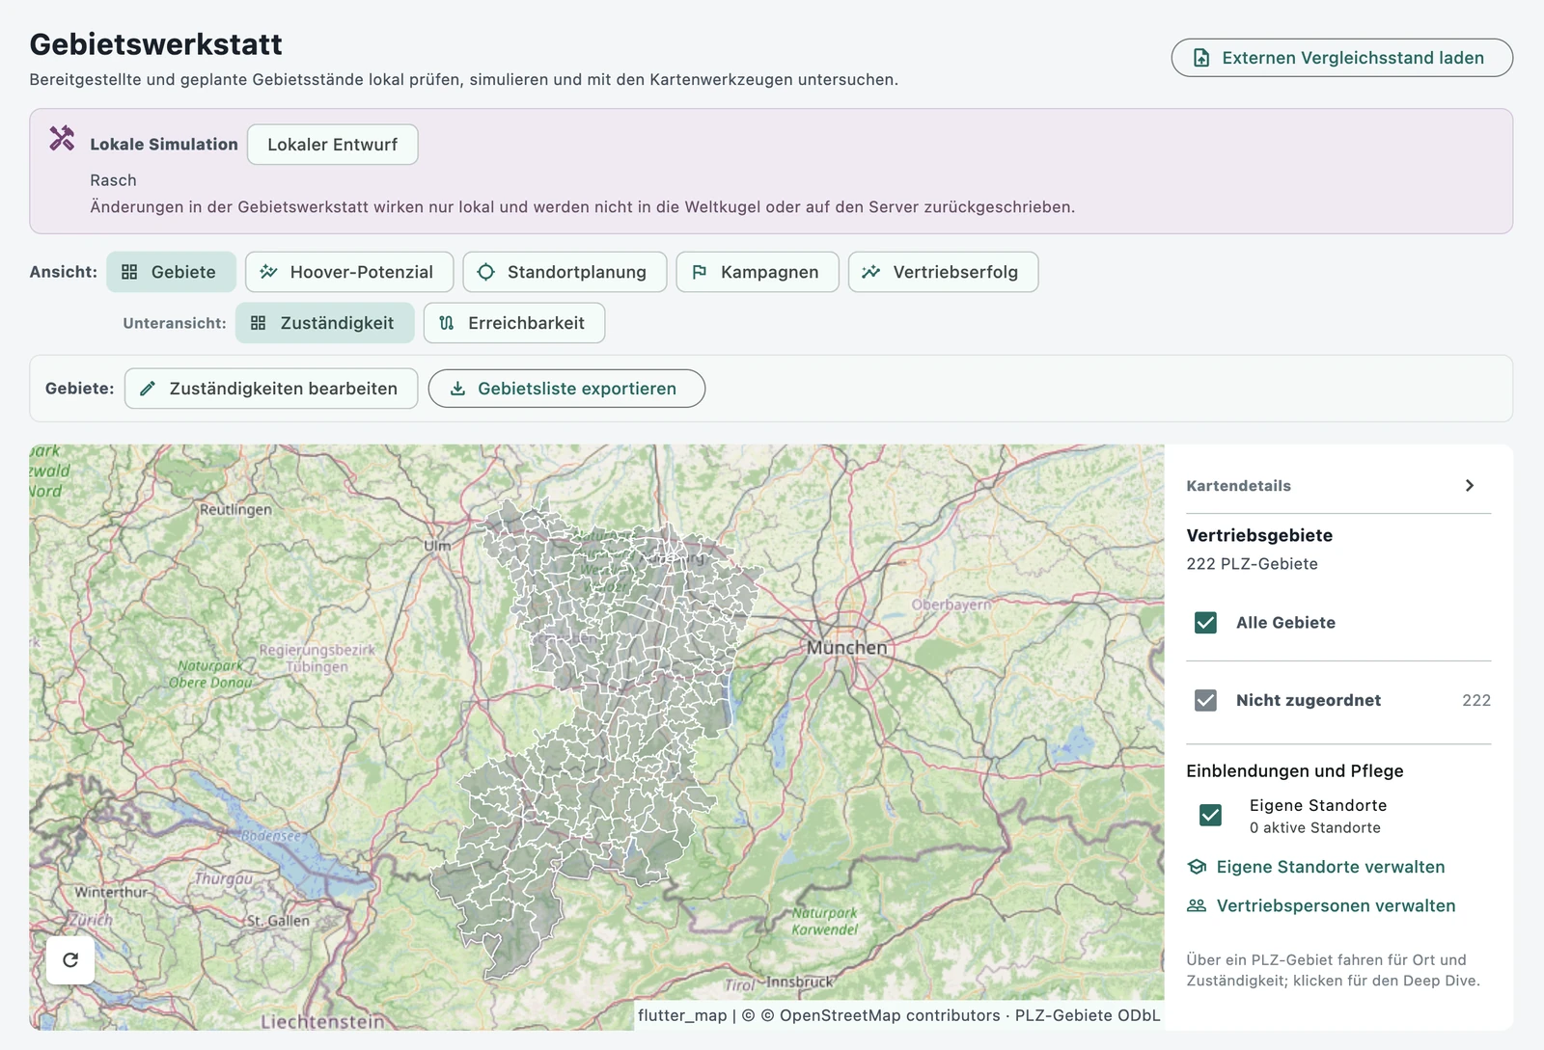Select the Zuständigkeit subview
1544x1050 pixels.
pyautogui.click(x=324, y=323)
